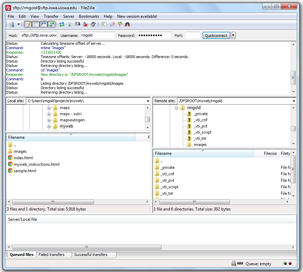Screen dimensions: 303x272
Task: Select the local images folder icon
Action: tap(10, 151)
